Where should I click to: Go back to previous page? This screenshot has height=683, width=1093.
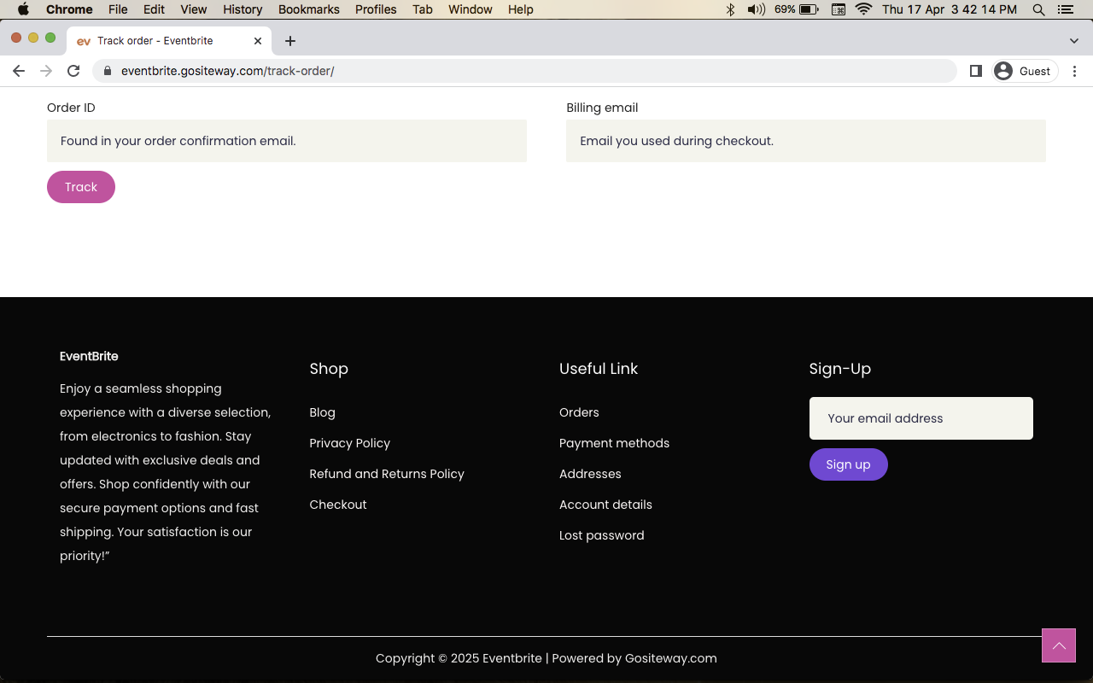(x=19, y=71)
